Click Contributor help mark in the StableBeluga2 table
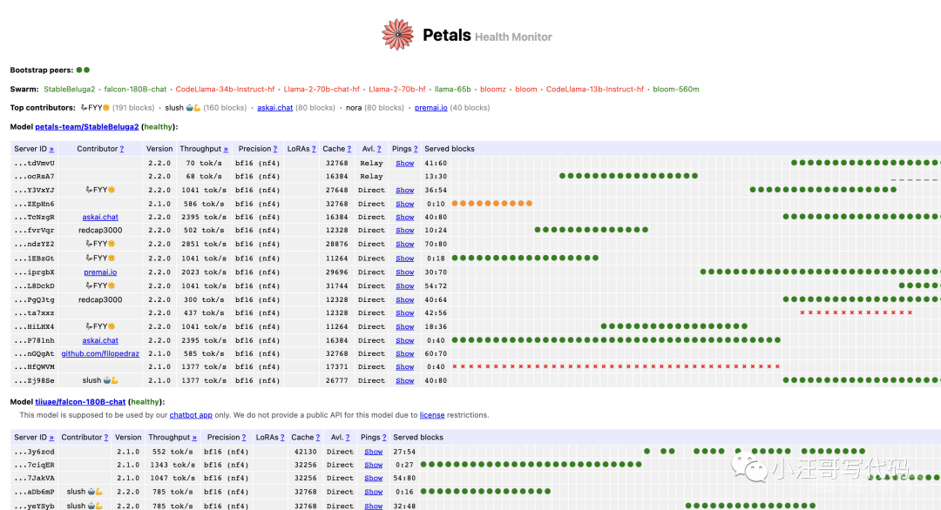The height and width of the screenshot is (510, 941). click(x=122, y=149)
